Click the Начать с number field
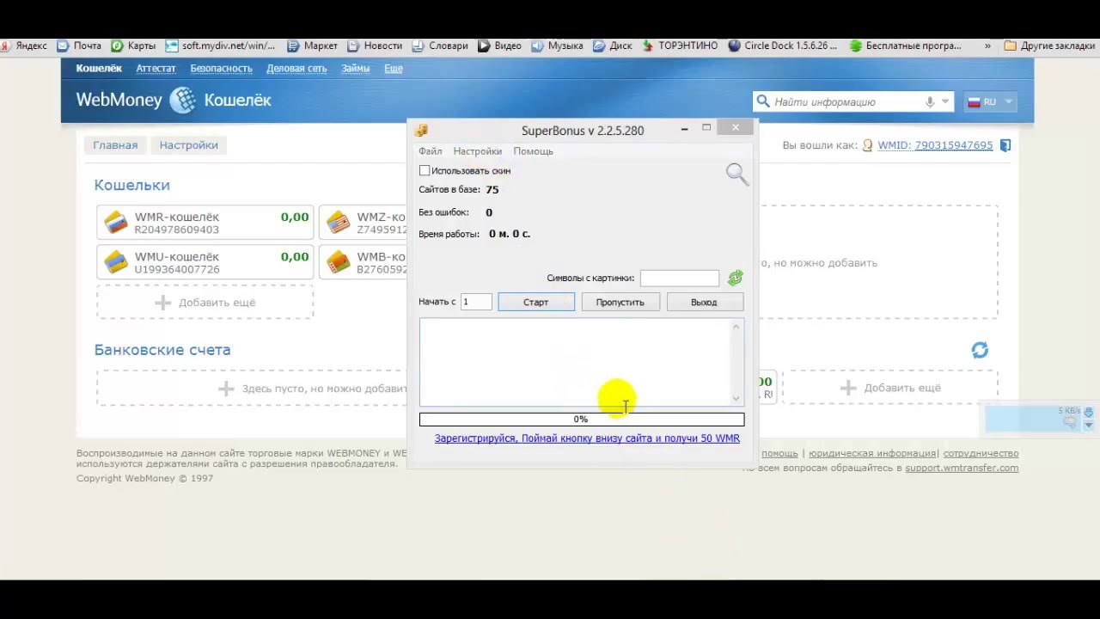 pos(476,302)
